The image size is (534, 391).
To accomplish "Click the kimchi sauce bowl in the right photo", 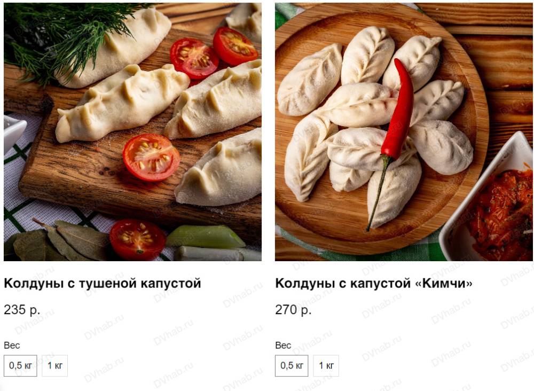I will click(490, 201).
